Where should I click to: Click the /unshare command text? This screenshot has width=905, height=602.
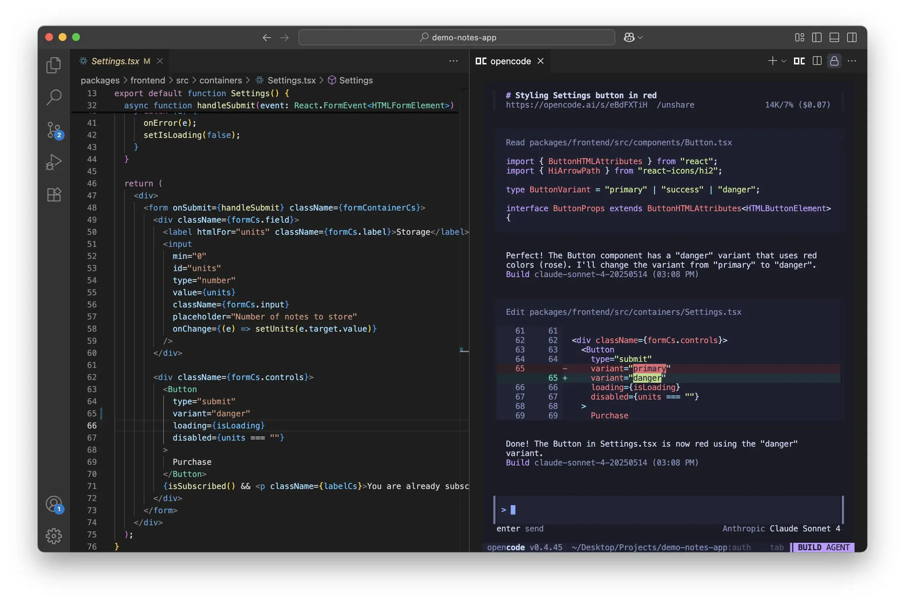point(675,105)
